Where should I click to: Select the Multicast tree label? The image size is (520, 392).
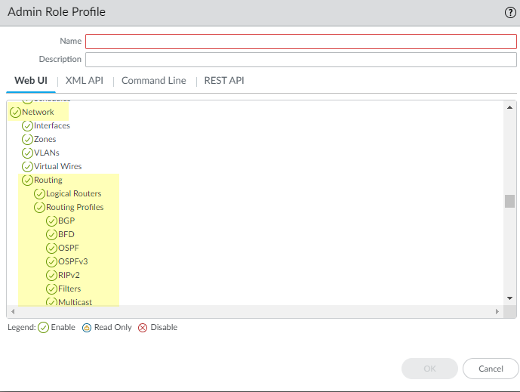75,301
